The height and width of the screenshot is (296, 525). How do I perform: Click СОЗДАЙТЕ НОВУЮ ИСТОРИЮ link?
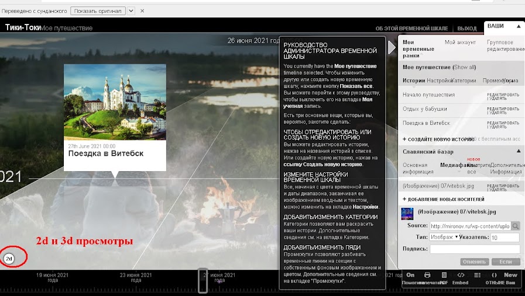(x=438, y=140)
